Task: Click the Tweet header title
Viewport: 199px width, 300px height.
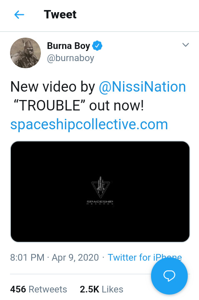Action: click(x=60, y=15)
